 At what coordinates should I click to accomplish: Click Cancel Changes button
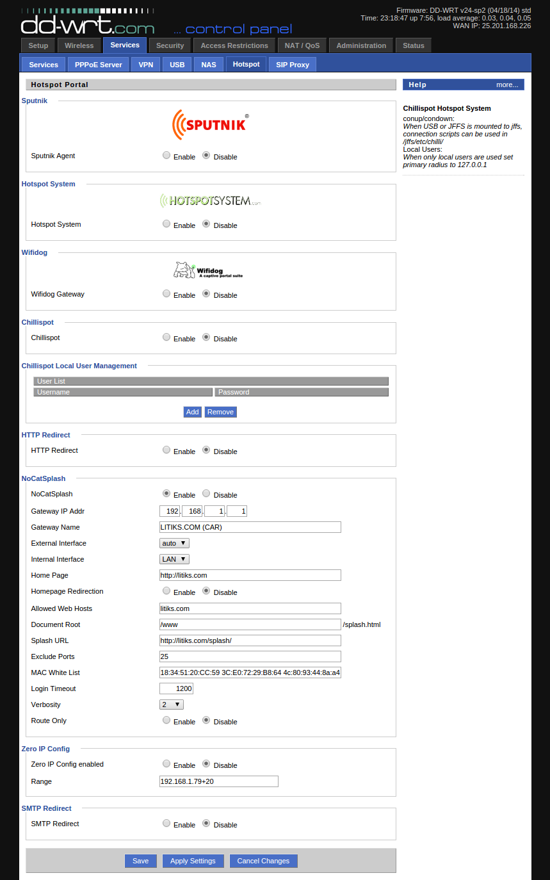(263, 861)
